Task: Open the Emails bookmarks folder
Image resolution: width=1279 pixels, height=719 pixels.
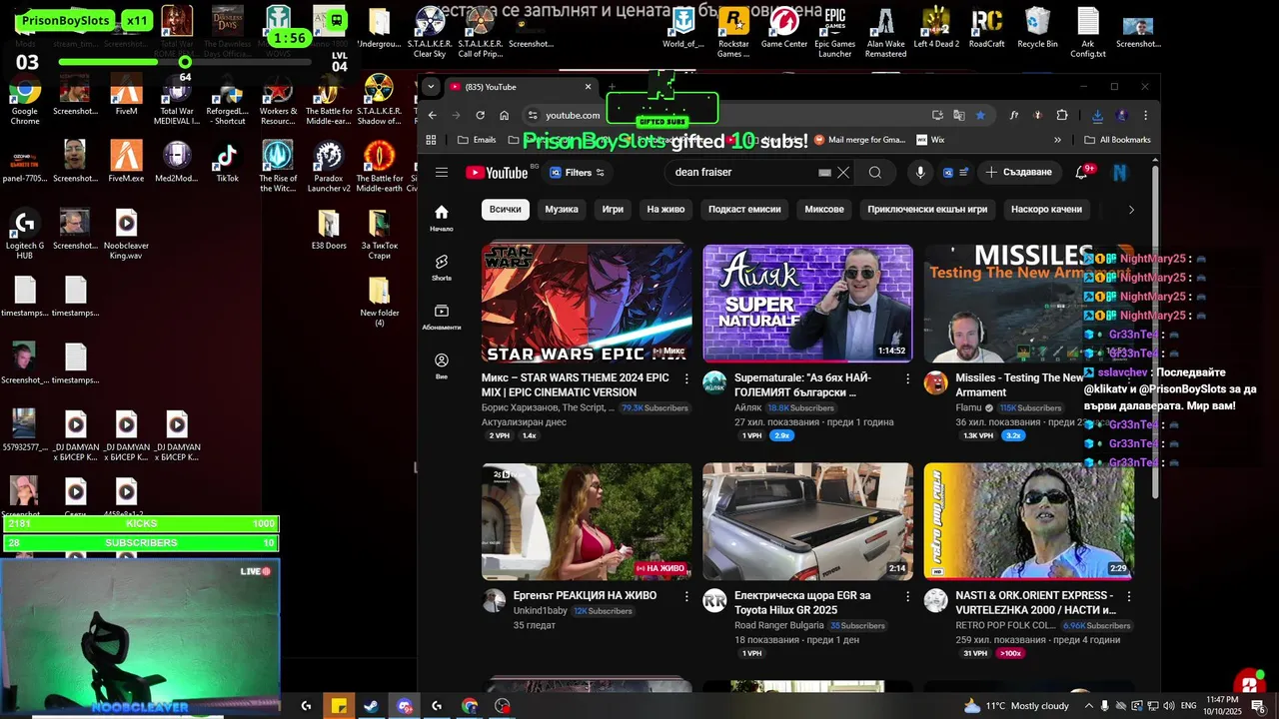Action: click(x=477, y=140)
